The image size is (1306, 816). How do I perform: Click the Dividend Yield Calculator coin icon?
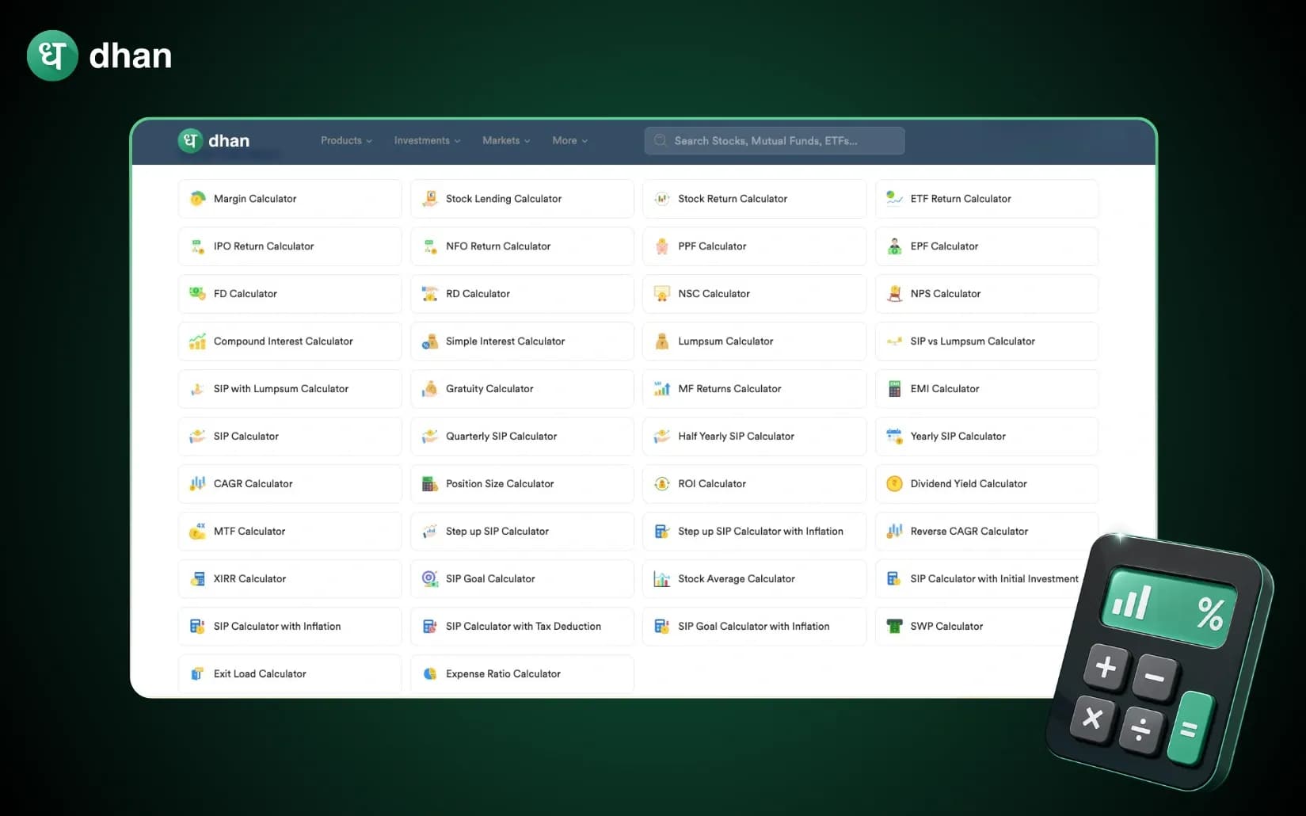(x=894, y=484)
